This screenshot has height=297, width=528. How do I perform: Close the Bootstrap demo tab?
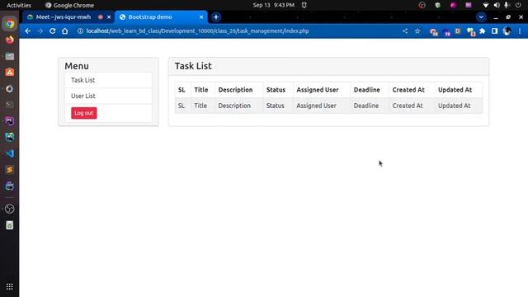[x=201, y=16]
